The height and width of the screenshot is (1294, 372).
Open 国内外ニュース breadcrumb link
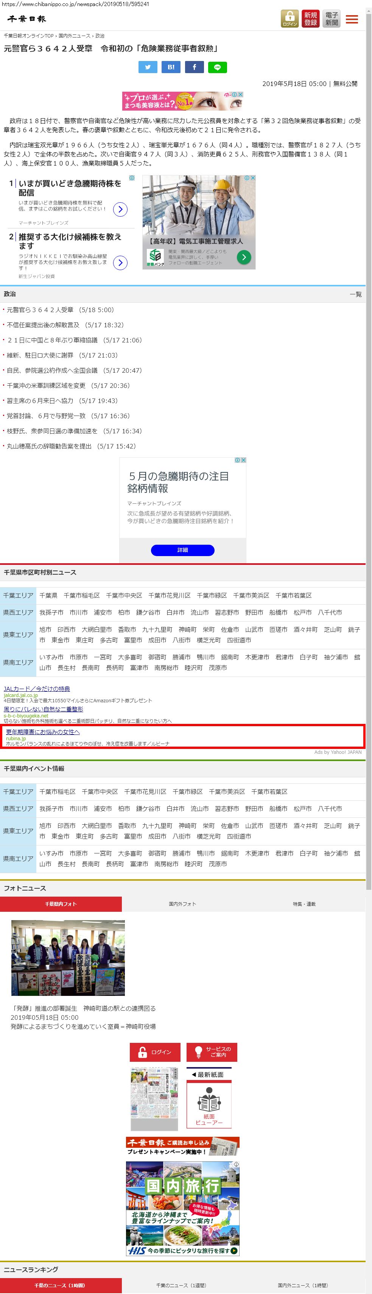click(x=74, y=36)
